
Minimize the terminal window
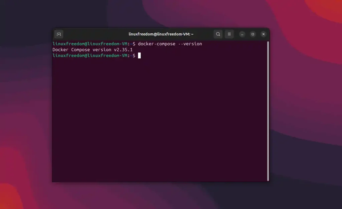click(242, 34)
